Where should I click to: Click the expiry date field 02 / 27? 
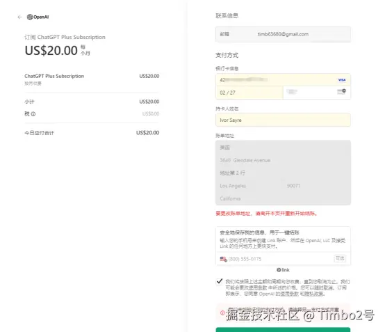click(x=249, y=93)
